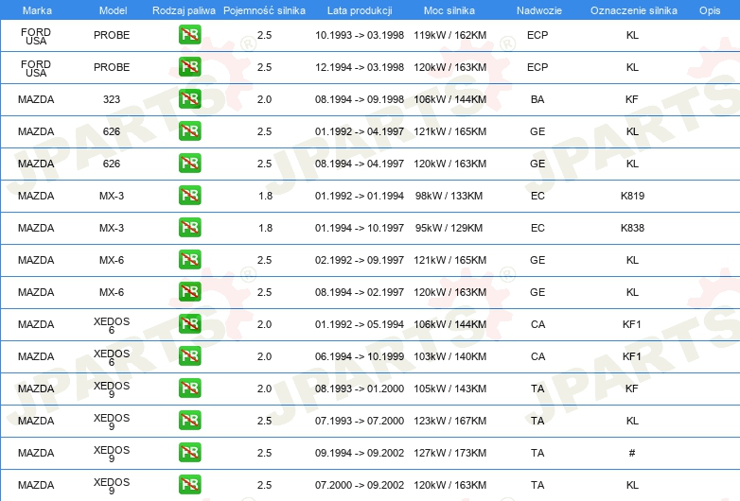This screenshot has height=501, width=740.
Task: Click the Opis column header
Action: (710, 10)
